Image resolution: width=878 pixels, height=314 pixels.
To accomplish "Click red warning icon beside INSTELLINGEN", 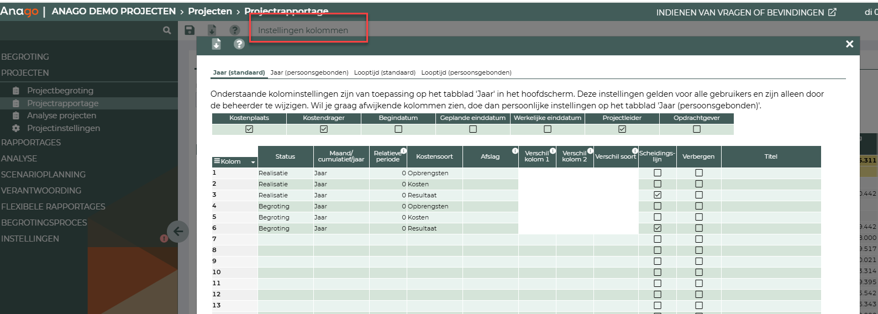I will (164, 239).
